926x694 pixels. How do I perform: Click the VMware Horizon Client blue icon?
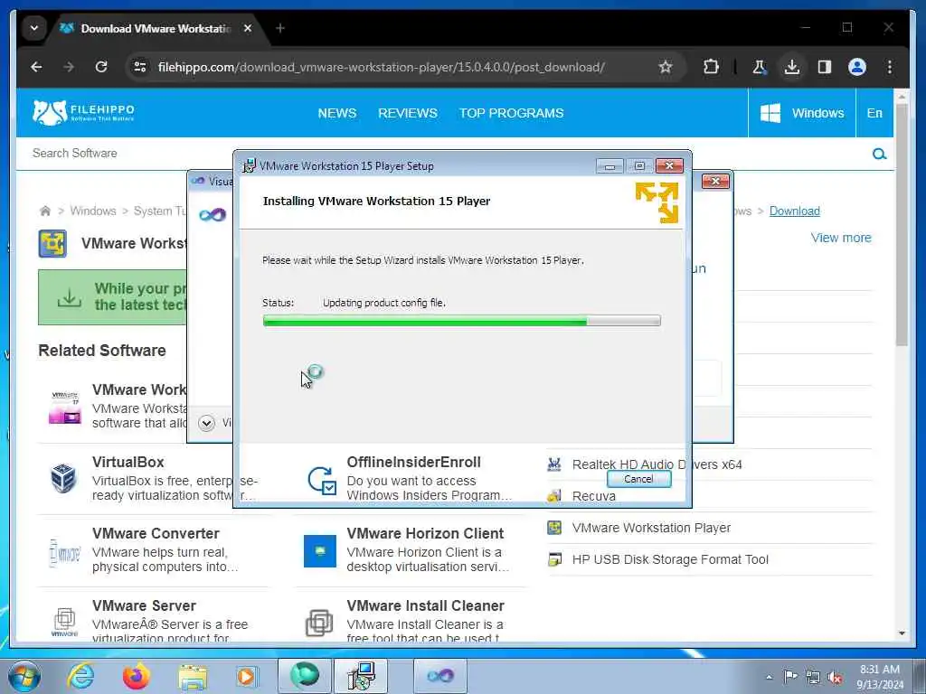[320, 551]
